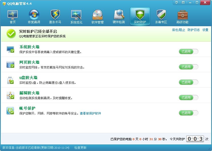This screenshot has height=151, width=212.
Task: Click the 网页防火墙 browser window icon
Action: click(x=10, y=65)
